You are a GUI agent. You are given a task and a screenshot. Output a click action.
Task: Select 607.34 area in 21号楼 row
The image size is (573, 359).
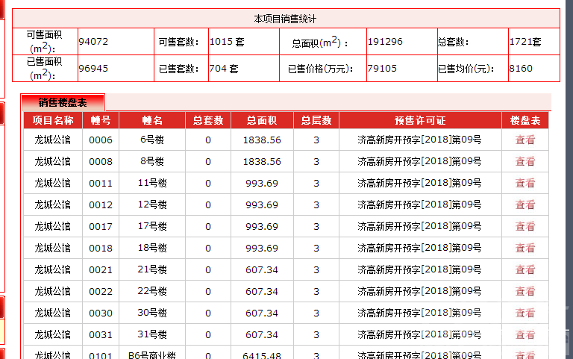coord(262,269)
